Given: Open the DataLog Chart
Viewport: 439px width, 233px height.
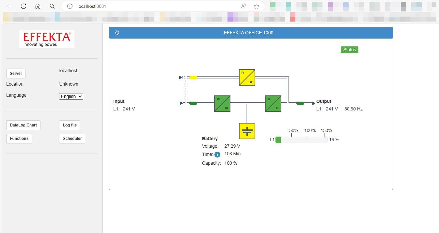Looking at the screenshot, I should [23, 125].
